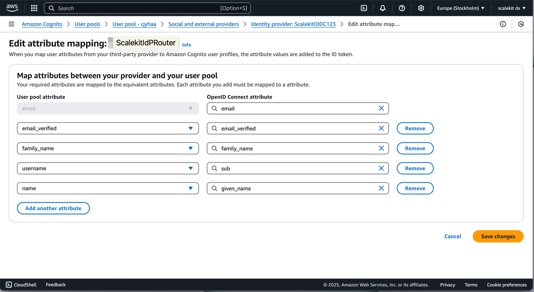Launch CloudShell from the top navigation bar
The image size is (534, 292).
point(364,8)
